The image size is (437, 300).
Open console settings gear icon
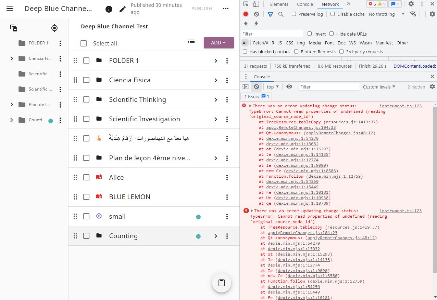[x=432, y=87]
